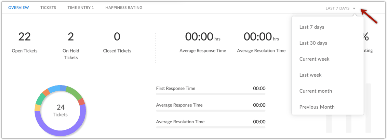
Task: Select Last 7 days from the list
Action: tap(312, 27)
